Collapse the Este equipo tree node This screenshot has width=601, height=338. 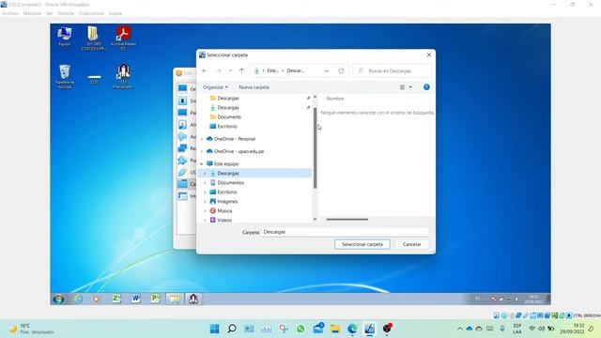(202, 164)
